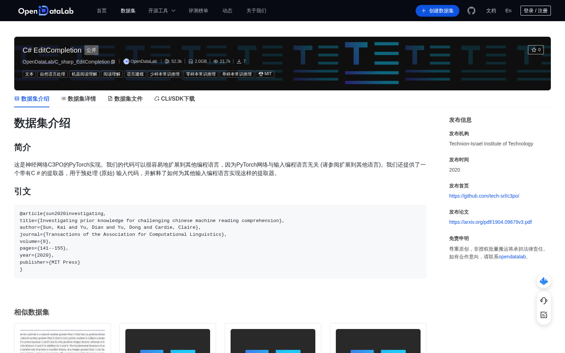Screen dimensions: 565x353
Task: Open 文档 link in header
Action: [x=491, y=11]
